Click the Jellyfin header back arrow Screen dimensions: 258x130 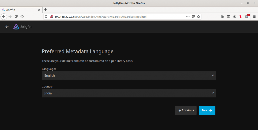click(x=7, y=27)
